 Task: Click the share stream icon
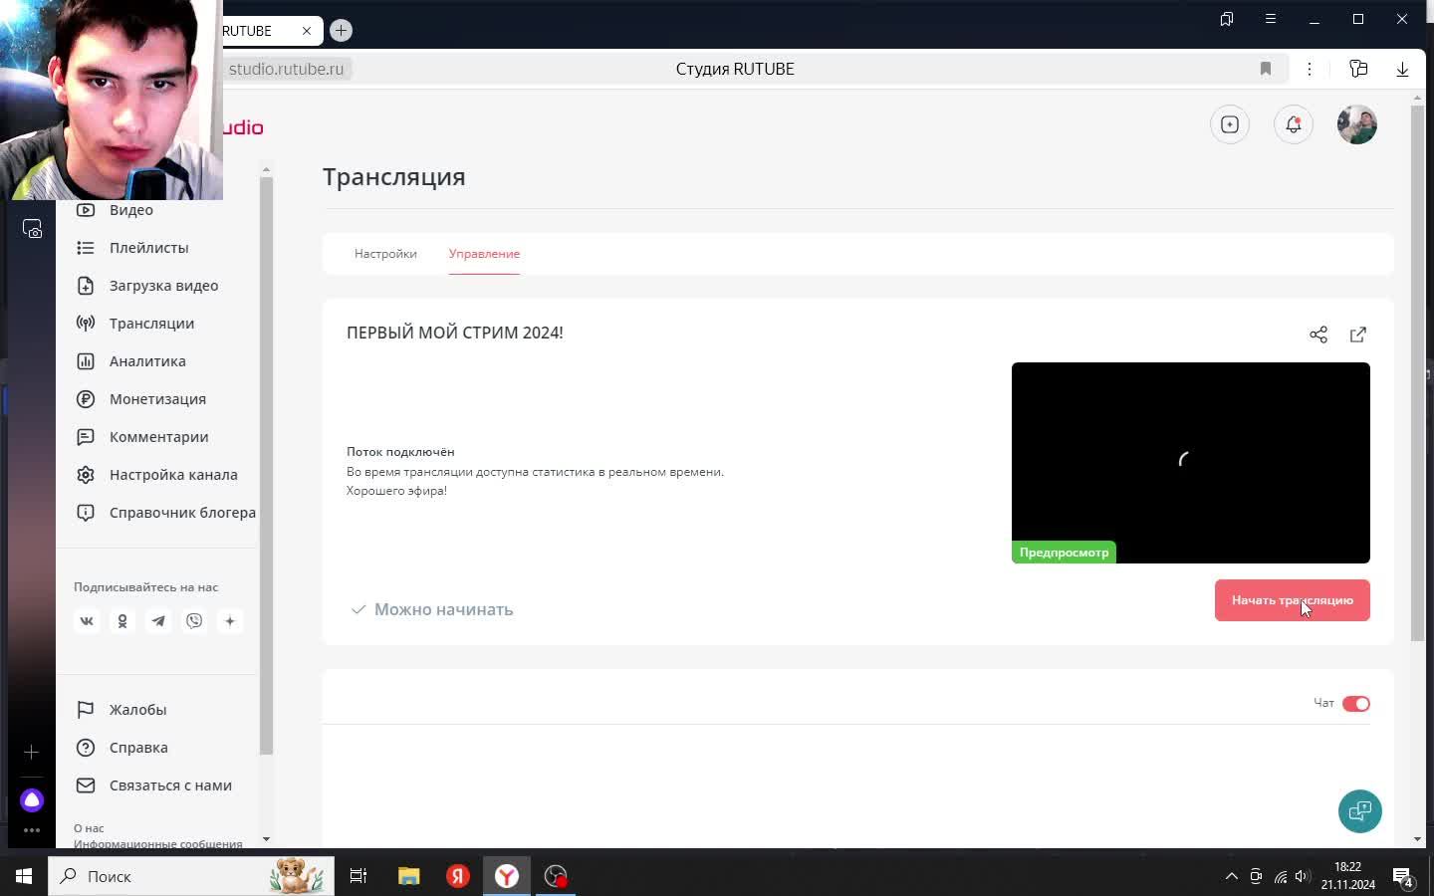pos(1318,335)
